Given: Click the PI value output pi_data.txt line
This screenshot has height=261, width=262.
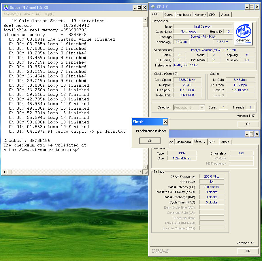Looking at the screenshot, I should (x=67, y=131).
